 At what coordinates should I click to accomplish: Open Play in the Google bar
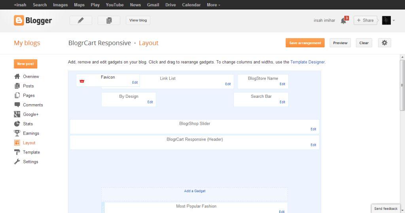pyautogui.click(x=95, y=5)
